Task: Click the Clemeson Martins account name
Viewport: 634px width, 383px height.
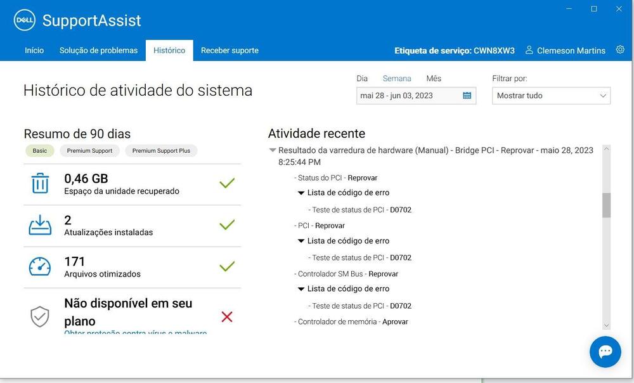Action: click(x=571, y=51)
